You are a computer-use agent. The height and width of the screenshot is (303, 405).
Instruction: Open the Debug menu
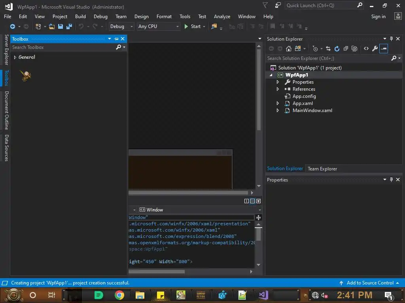point(100,17)
